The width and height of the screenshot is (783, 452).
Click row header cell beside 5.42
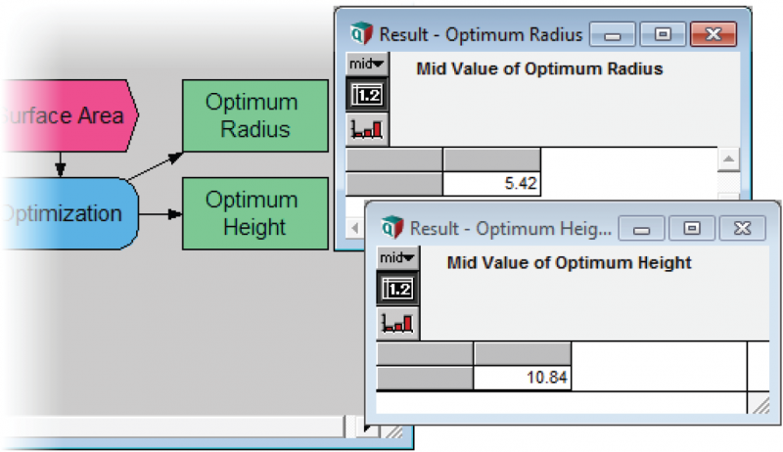pyautogui.click(x=394, y=184)
